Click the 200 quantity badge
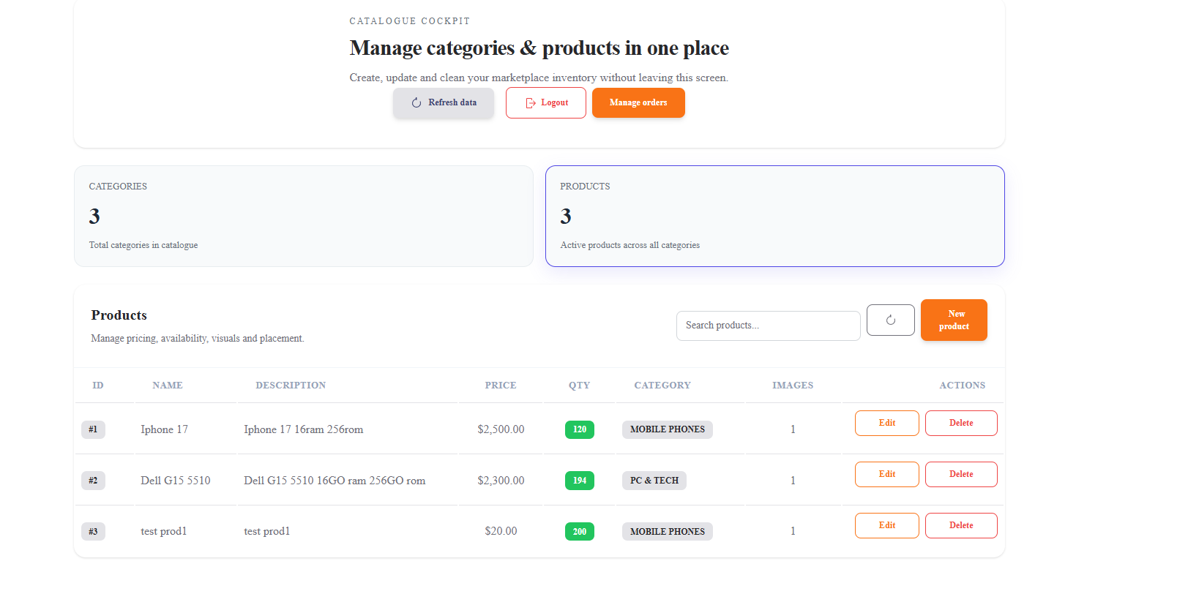Screen dimensions: 1188x594 (580, 532)
